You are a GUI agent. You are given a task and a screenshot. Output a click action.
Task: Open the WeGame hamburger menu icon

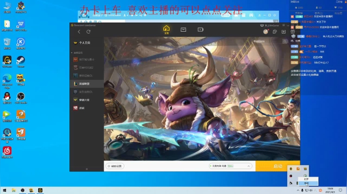(283, 25)
